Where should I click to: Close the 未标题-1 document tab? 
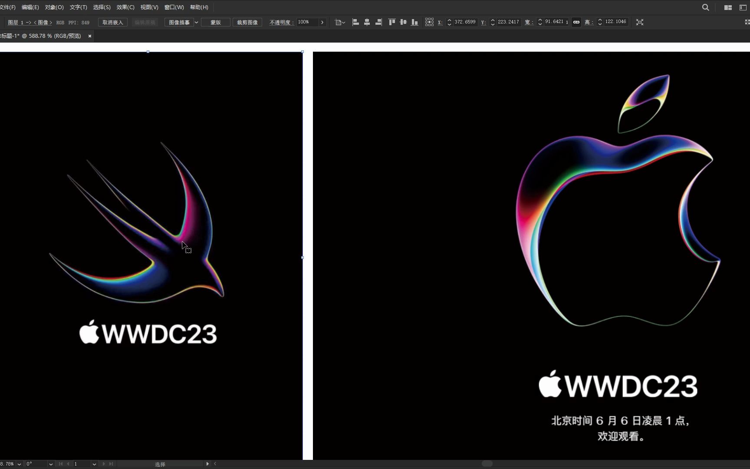pos(90,36)
